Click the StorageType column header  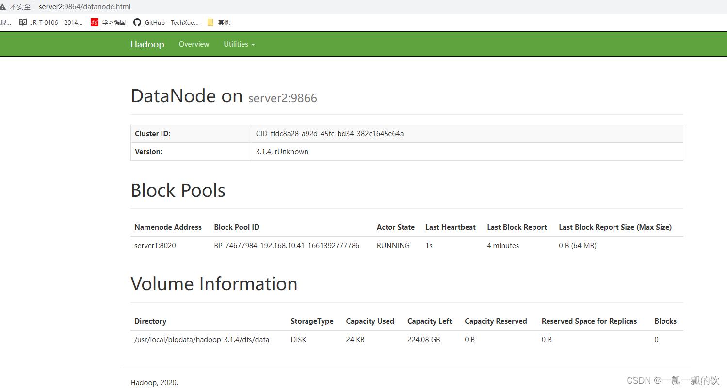click(x=312, y=321)
